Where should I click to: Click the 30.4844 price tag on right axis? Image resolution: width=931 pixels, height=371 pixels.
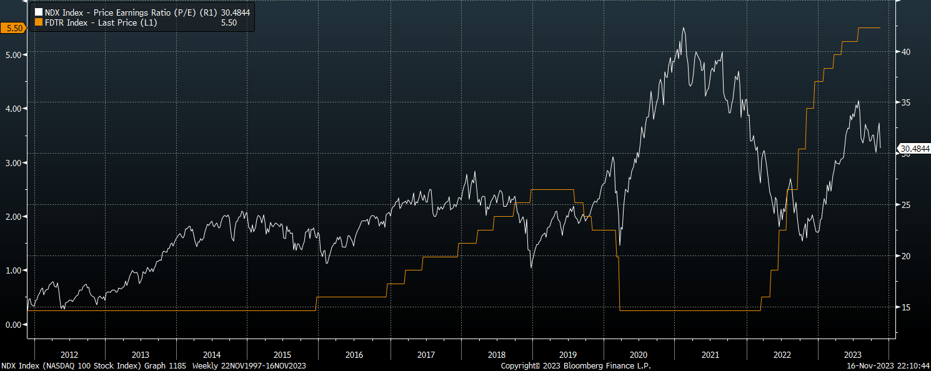pos(915,148)
